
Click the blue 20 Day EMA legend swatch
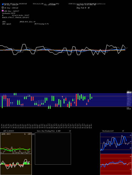point(3,5)
